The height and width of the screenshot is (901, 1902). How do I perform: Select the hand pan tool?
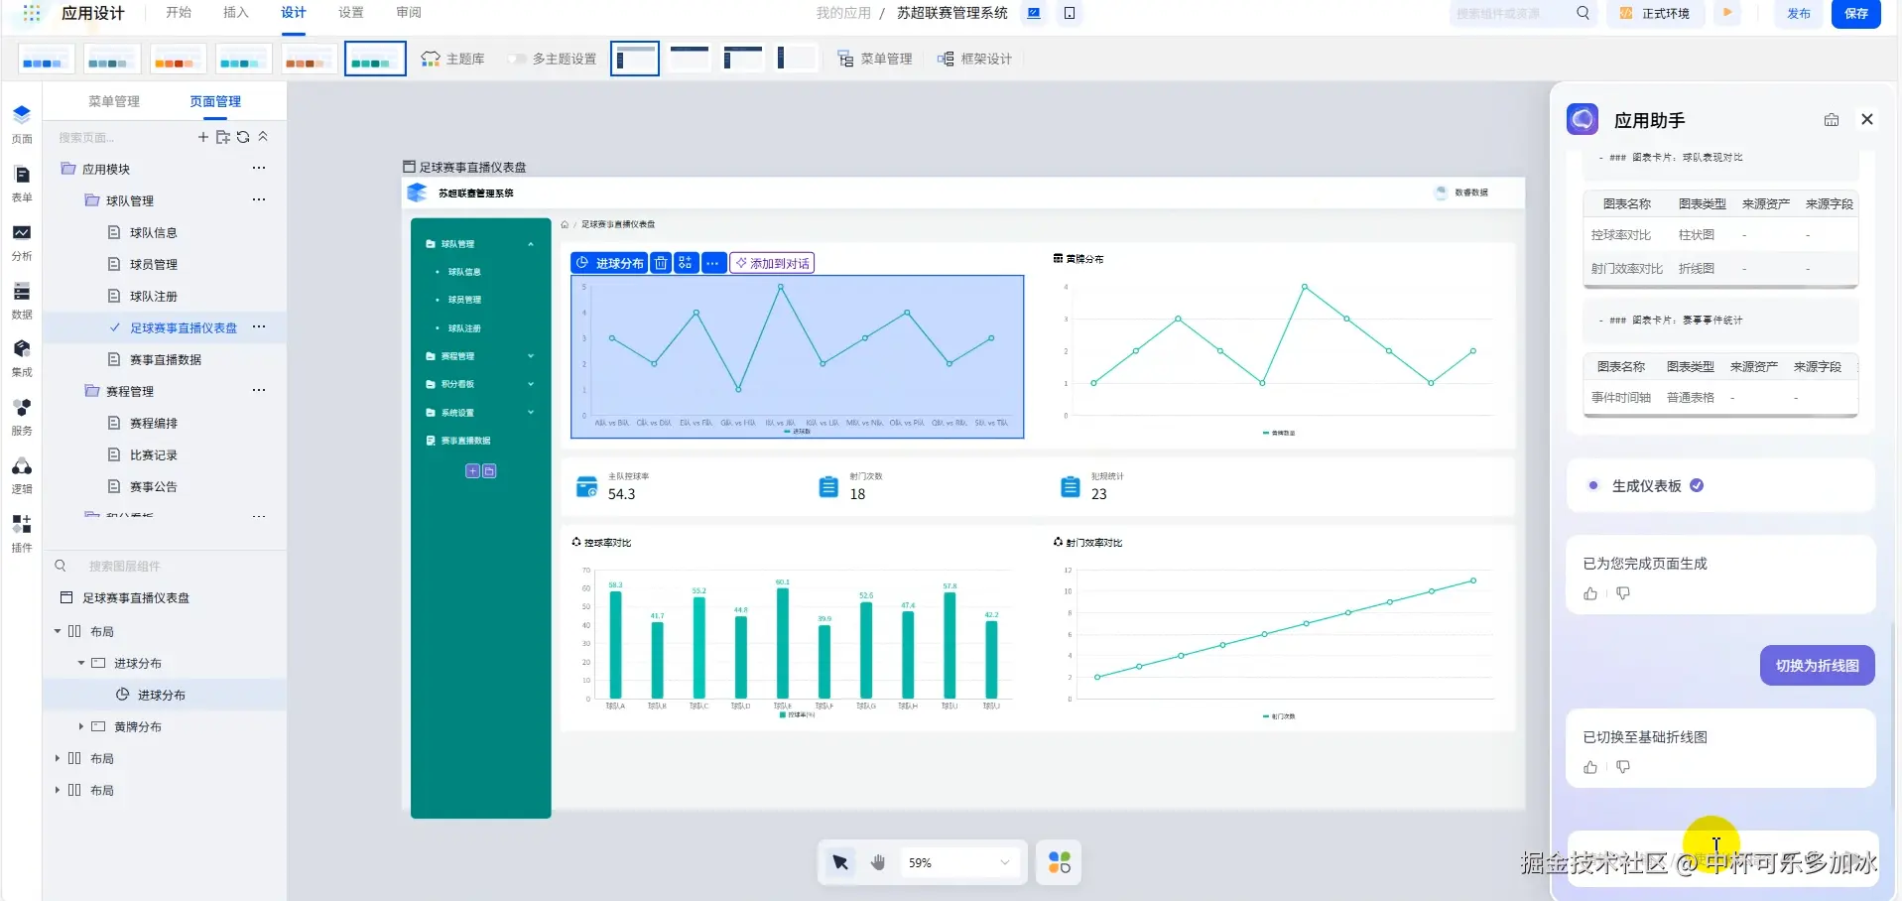(x=878, y=862)
